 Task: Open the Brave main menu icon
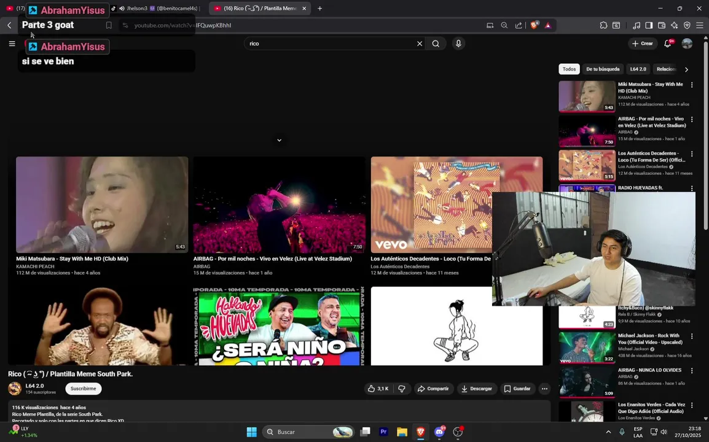(700, 25)
